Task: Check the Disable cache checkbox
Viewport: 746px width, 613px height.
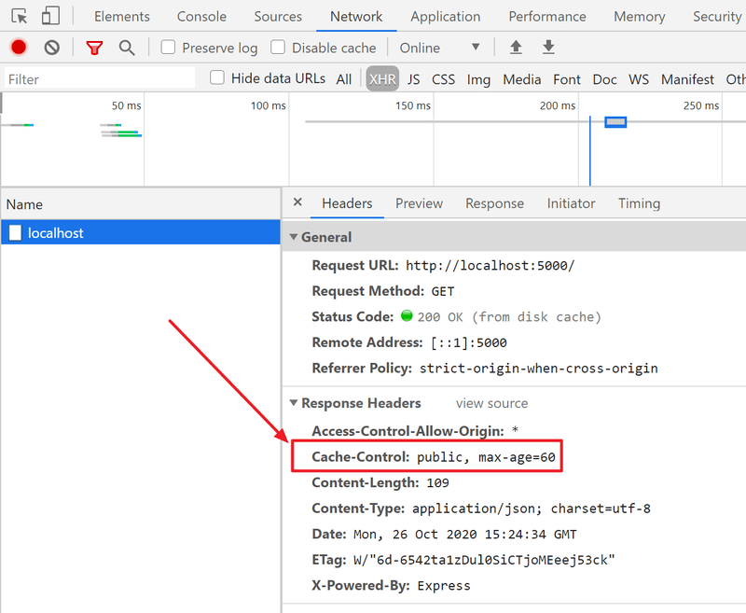Action: (278, 47)
